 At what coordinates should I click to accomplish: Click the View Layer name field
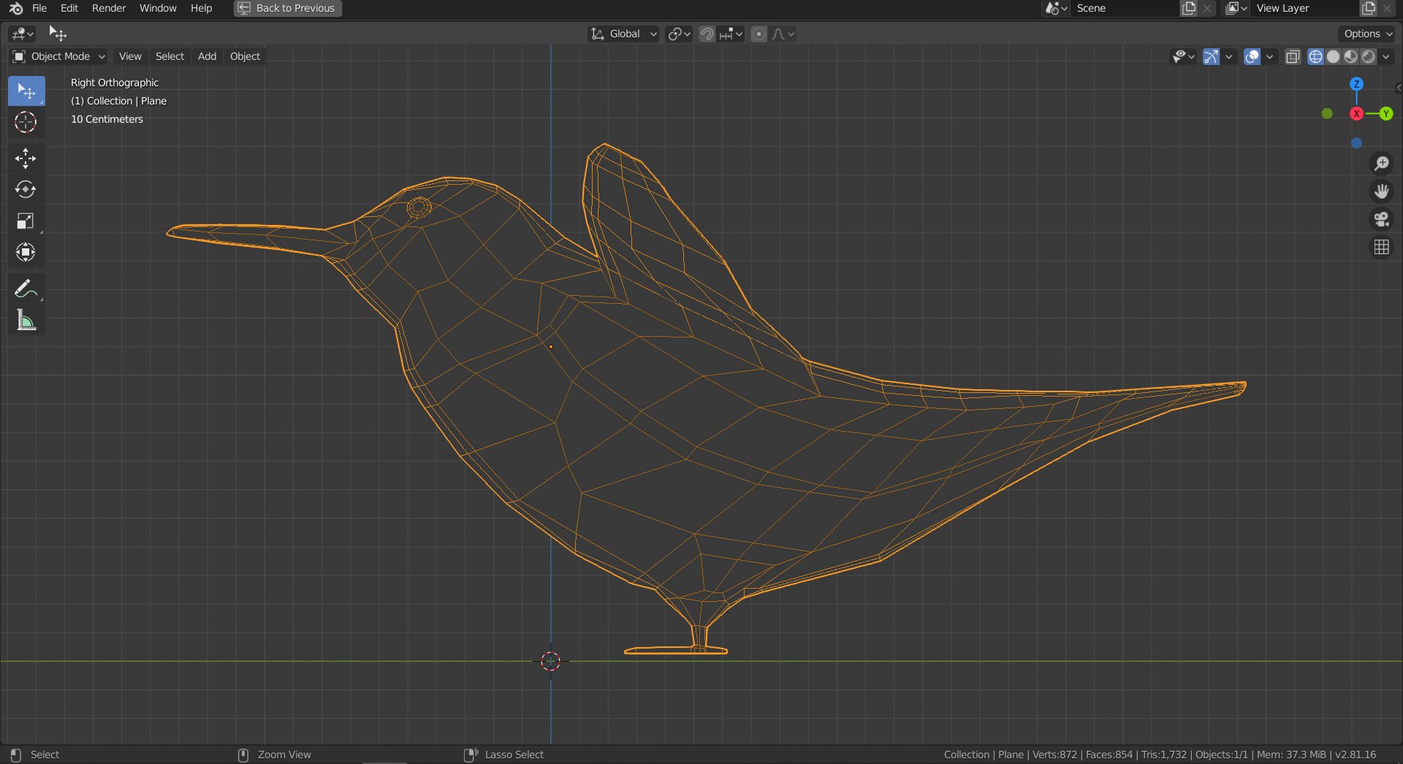click(1304, 8)
